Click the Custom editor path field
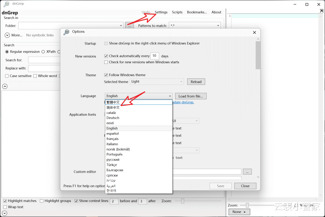 [207, 172]
